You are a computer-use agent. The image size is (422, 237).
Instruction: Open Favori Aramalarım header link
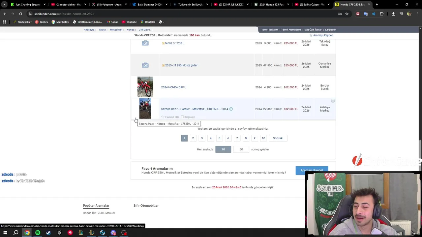click(291, 30)
